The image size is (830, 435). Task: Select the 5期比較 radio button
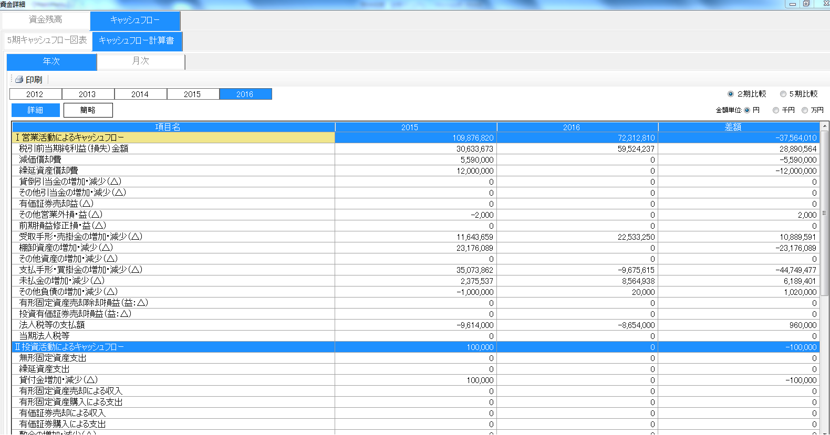tap(783, 94)
